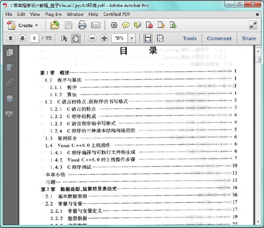Toggle fit width scrolling mode
This screenshot has height=228, width=264.
pyautogui.click(x=148, y=38)
